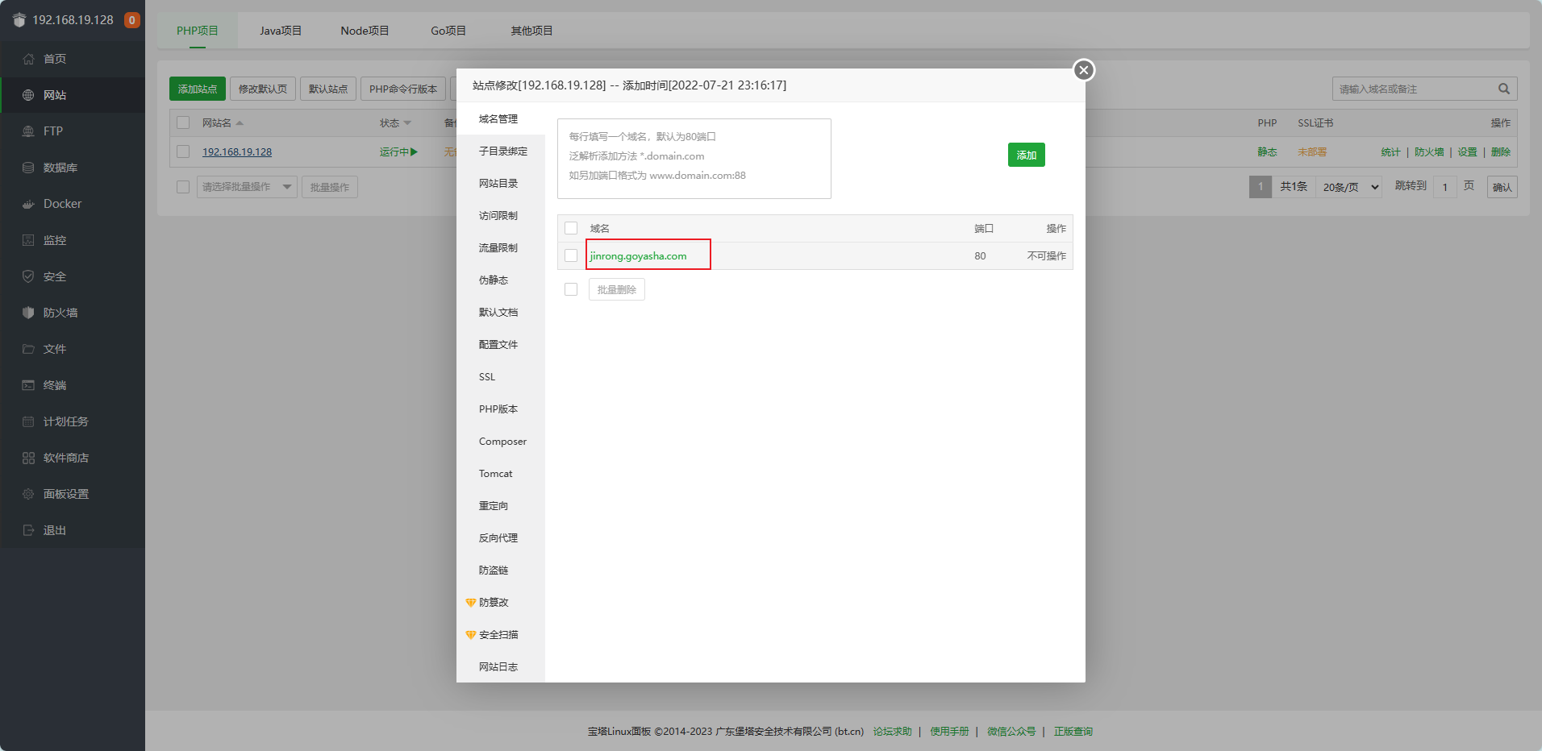Screen dimensions: 1542x751
Task: Click the Docker icon in sidebar
Action: (x=28, y=204)
